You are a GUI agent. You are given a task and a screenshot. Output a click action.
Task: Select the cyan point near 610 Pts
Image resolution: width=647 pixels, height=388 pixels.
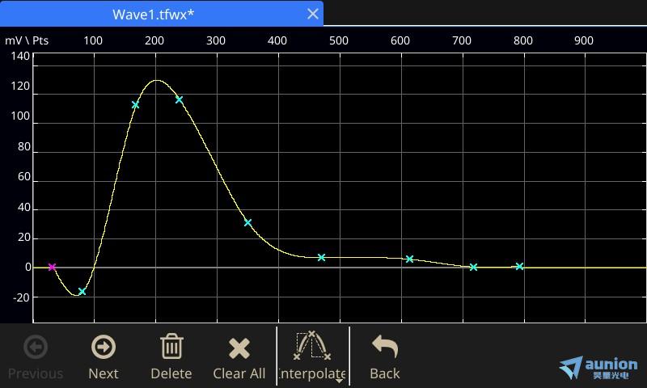(409, 259)
